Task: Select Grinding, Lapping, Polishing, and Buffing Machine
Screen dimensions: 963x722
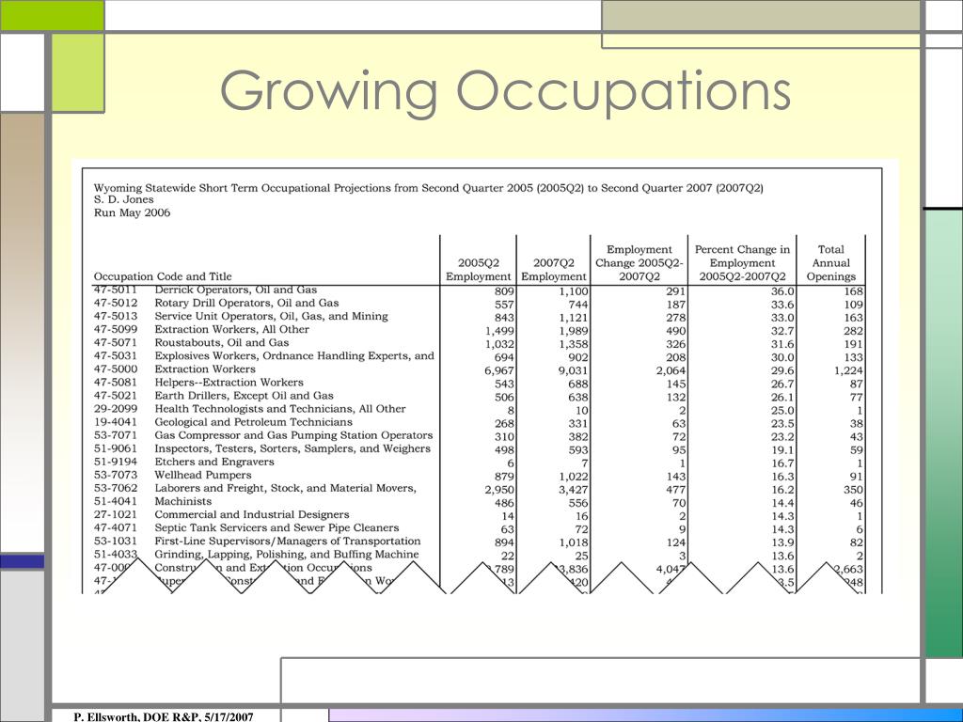Action: click(x=287, y=555)
